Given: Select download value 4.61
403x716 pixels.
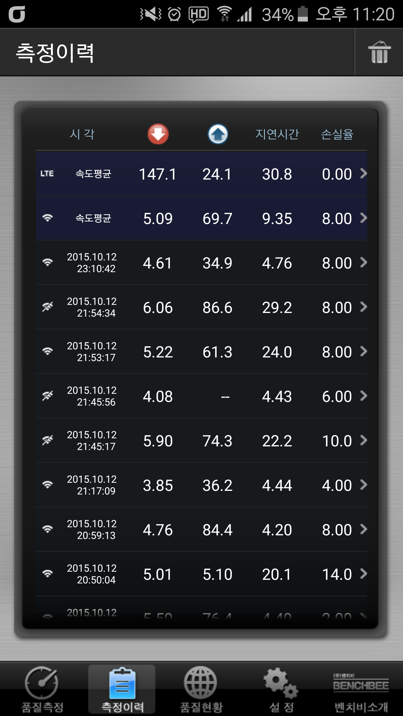Looking at the screenshot, I should [x=158, y=263].
